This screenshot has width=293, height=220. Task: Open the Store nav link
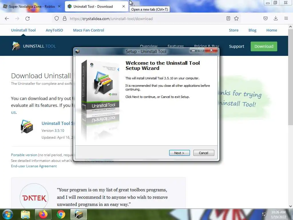click(234, 30)
